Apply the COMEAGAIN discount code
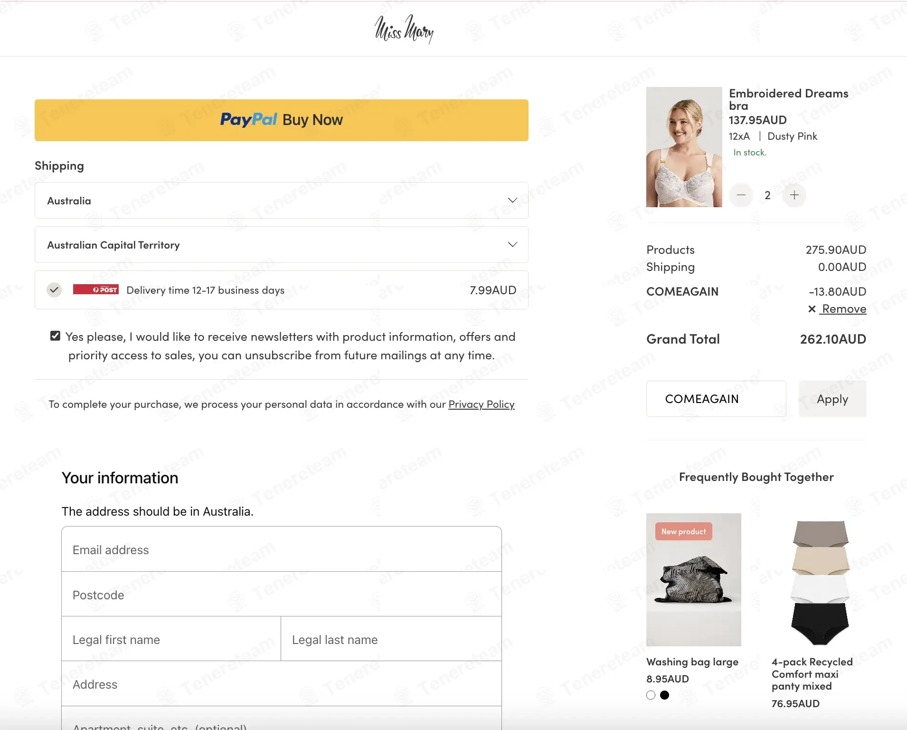This screenshot has width=907, height=730. 832,399
